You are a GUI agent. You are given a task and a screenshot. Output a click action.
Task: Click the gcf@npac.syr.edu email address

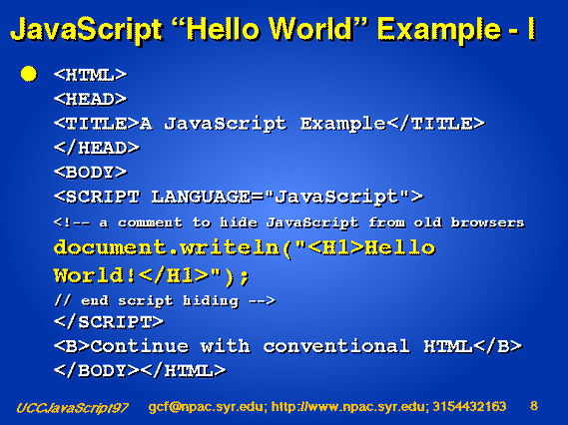click(x=206, y=407)
